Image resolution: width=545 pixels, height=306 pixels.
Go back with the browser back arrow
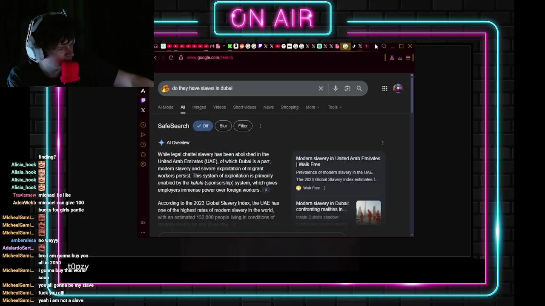coord(155,57)
